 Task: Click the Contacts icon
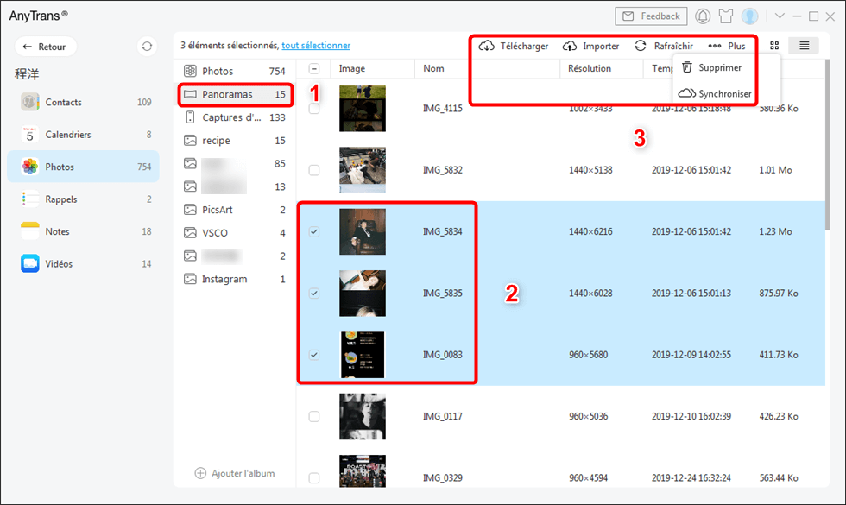30,102
